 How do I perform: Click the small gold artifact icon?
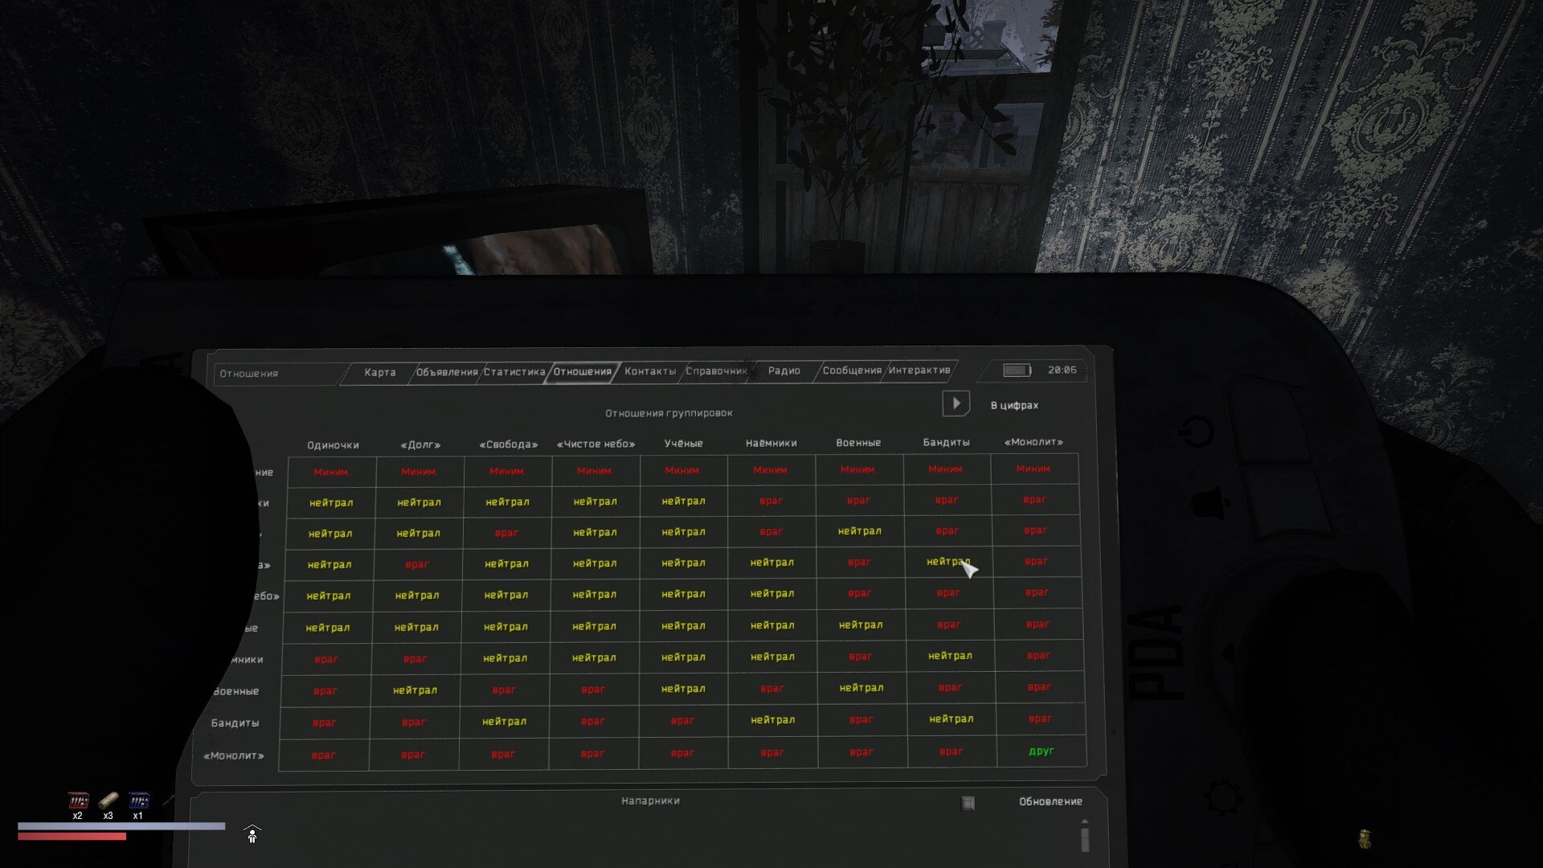click(1364, 840)
